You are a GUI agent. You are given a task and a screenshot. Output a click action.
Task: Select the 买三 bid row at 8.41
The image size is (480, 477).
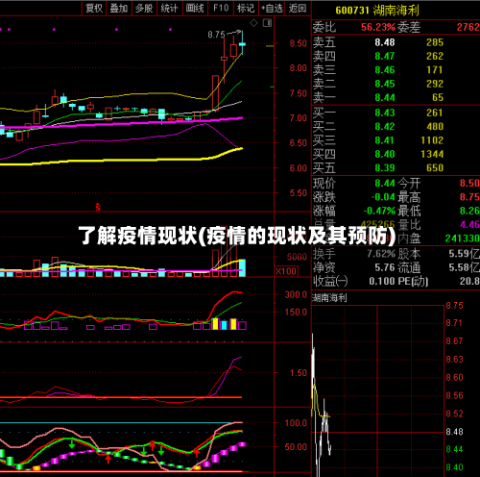(x=396, y=140)
